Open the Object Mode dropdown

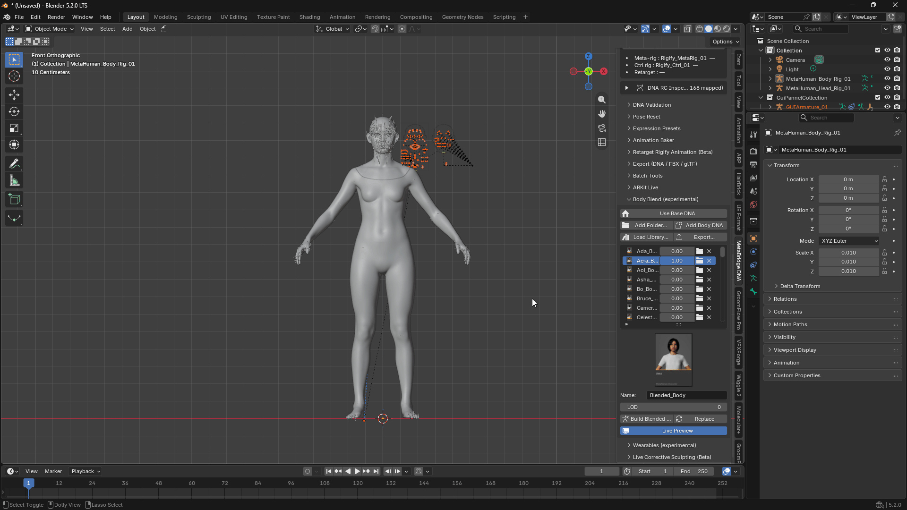pos(50,29)
